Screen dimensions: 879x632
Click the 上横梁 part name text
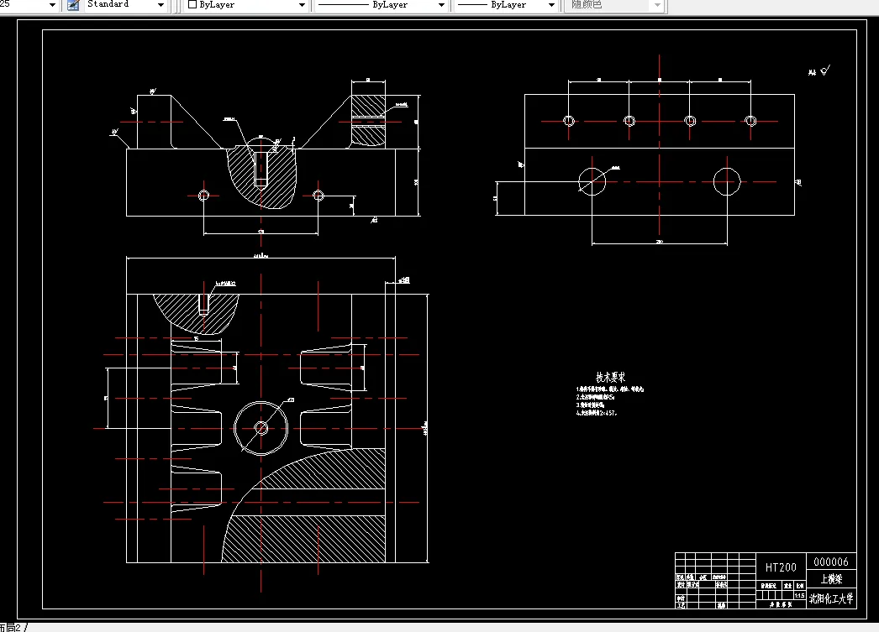click(832, 579)
